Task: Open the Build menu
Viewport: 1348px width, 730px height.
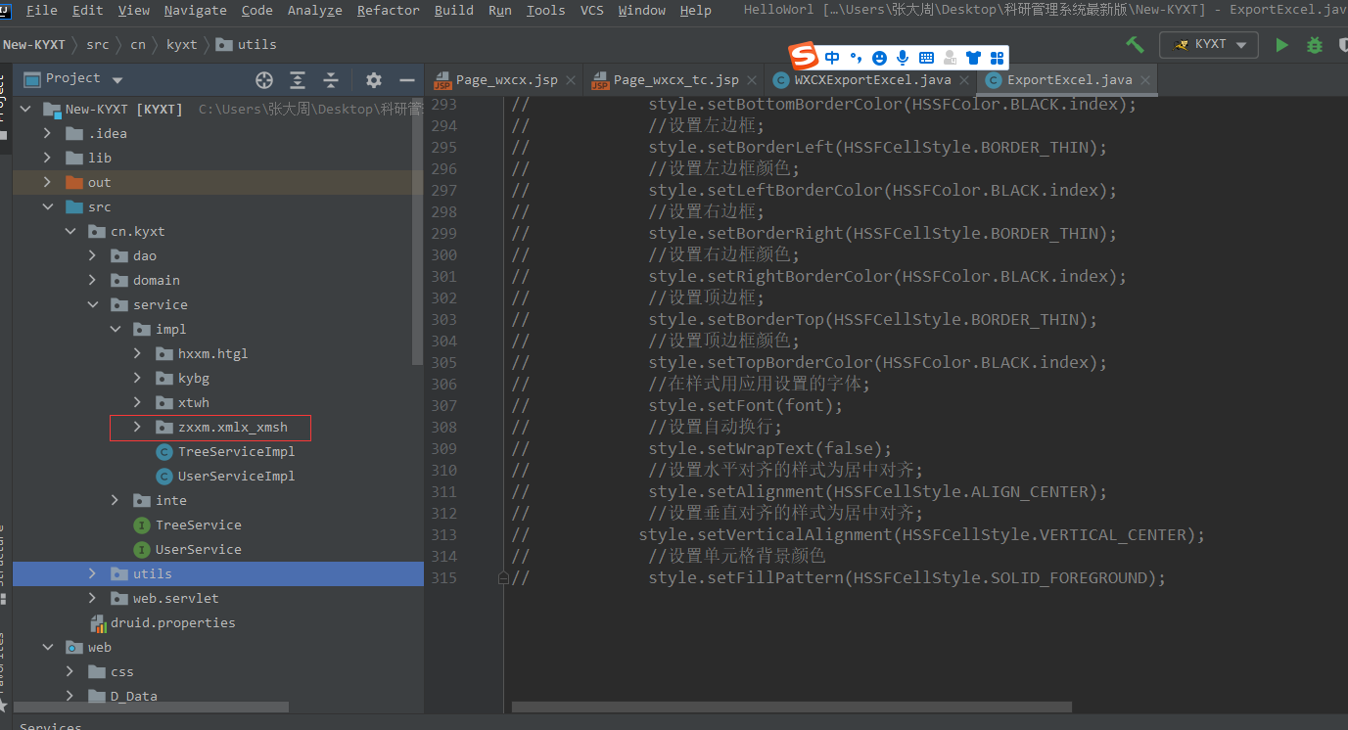Action: coord(453,10)
